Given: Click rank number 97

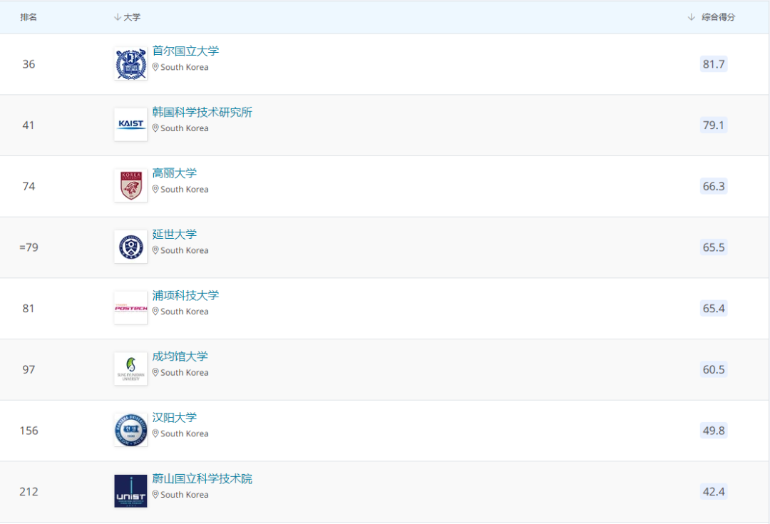Looking at the screenshot, I should [29, 369].
